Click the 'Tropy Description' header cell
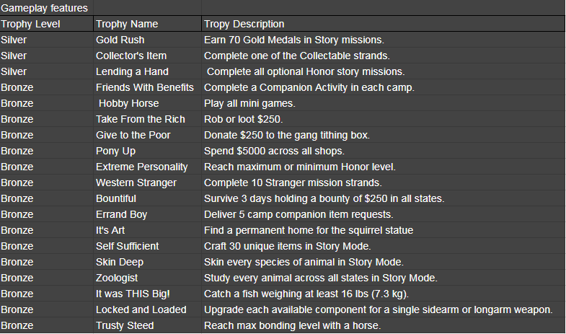The image size is (566, 334). [x=244, y=24]
